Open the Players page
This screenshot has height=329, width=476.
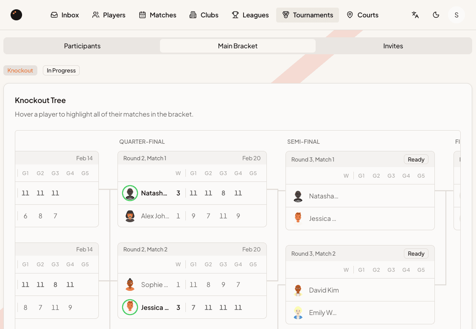[109, 15]
